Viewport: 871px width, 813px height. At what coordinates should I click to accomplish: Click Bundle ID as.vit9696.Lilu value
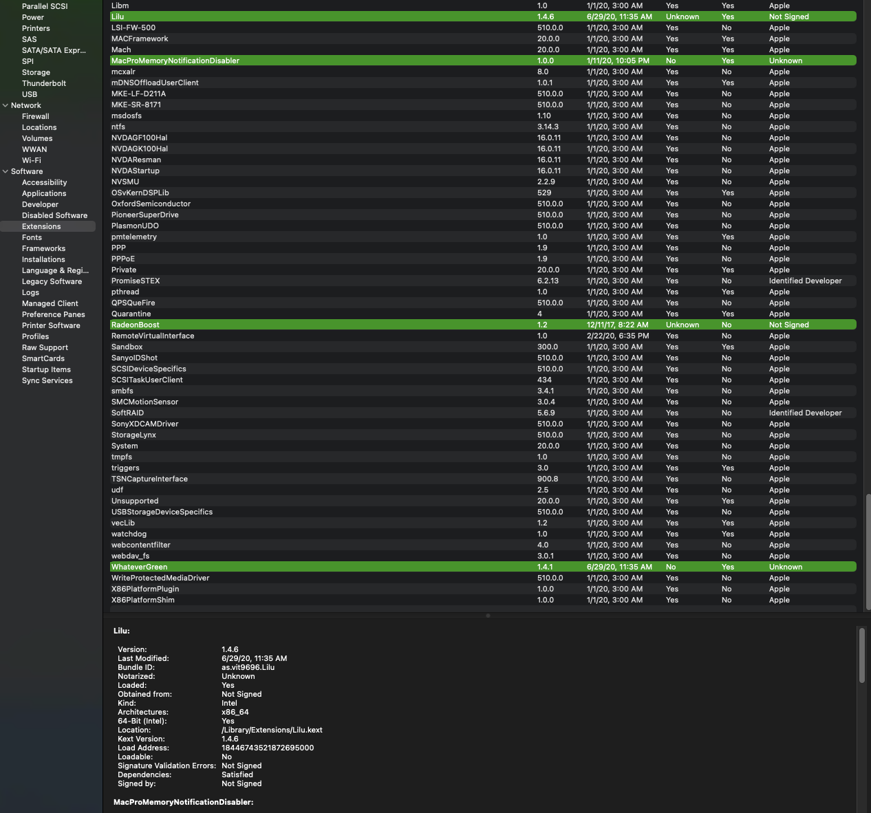coord(248,667)
